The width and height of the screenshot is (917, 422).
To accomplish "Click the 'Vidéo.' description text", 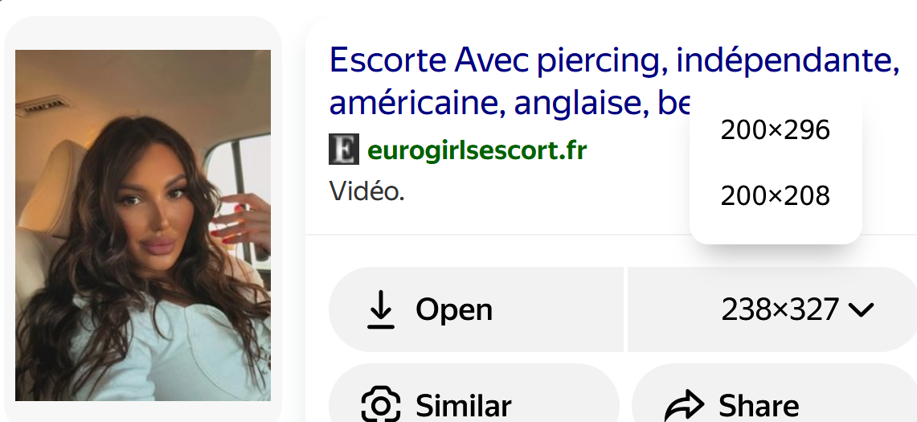I will coord(366,191).
